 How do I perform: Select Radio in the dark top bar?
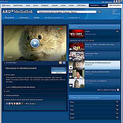(104, 5)
